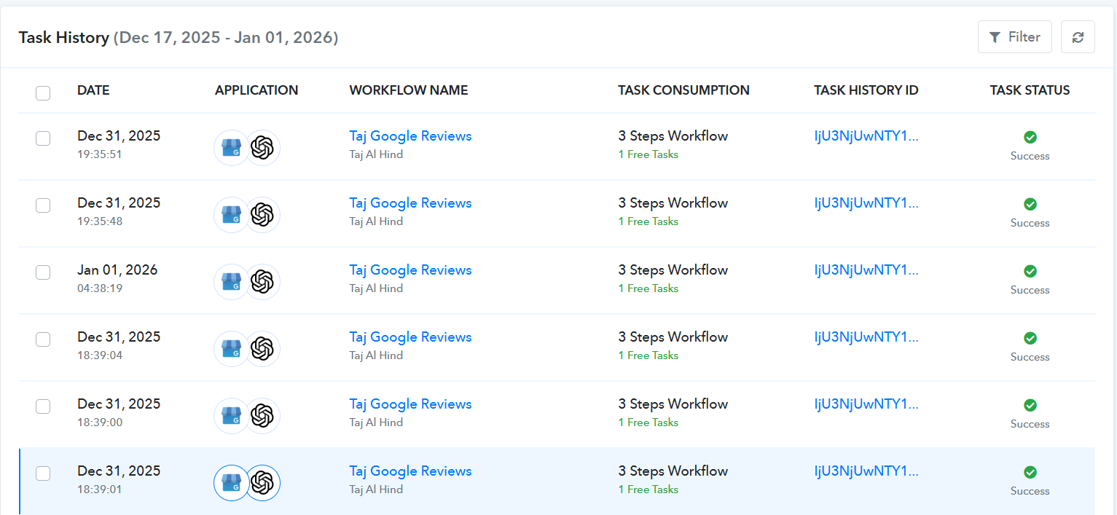This screenshot has height=515, width=1117.
Task: Open task history ID in 18:39:01 row
Action: pyautogui.click(x=866, y=471)
